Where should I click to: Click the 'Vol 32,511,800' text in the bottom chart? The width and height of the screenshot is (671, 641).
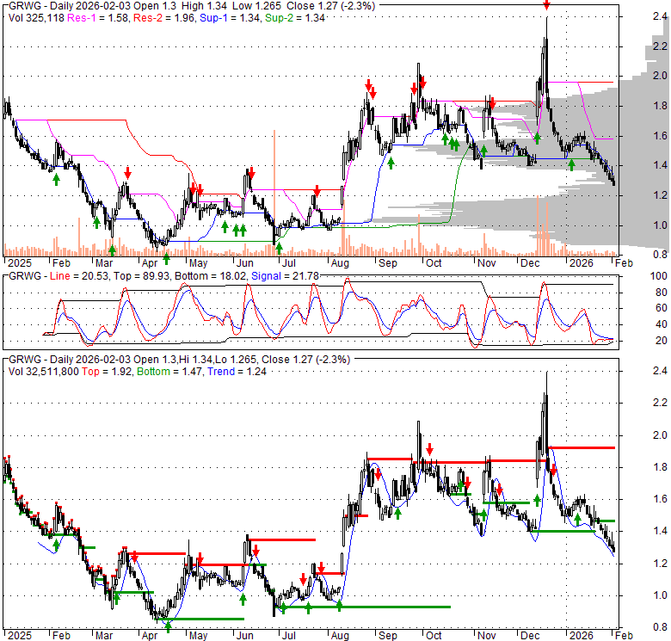click(x=43, y=372)
